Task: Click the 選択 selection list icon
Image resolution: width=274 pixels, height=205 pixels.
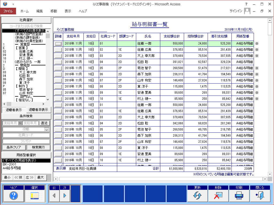Action: (35, 196)
